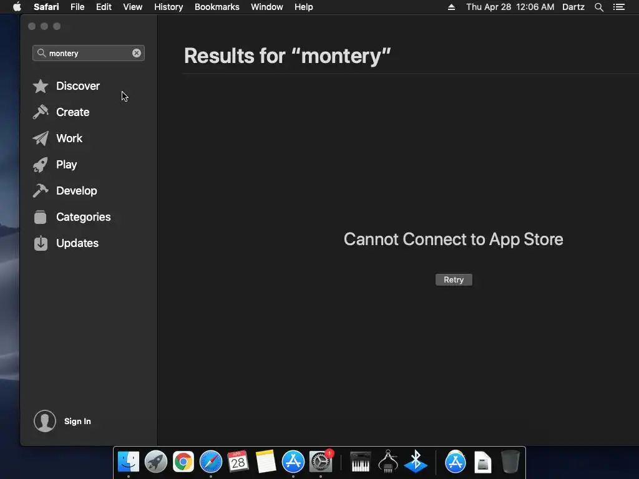Open Spotlight search in menu bar

pos(598,7)
